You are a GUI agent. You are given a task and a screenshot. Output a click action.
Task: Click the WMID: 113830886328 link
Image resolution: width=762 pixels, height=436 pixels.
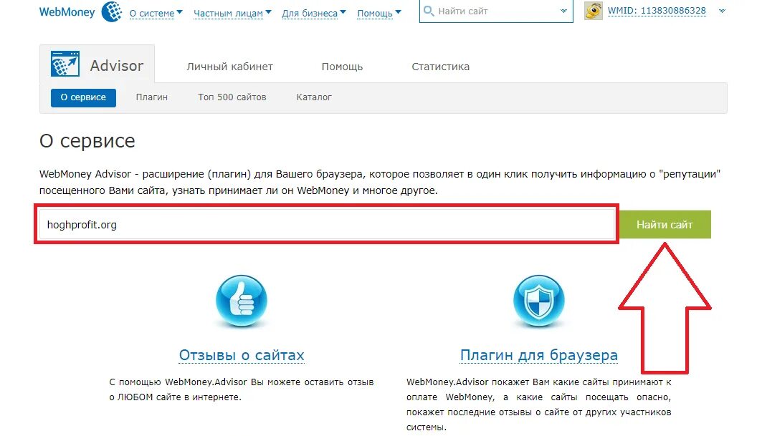pos(657,11)
